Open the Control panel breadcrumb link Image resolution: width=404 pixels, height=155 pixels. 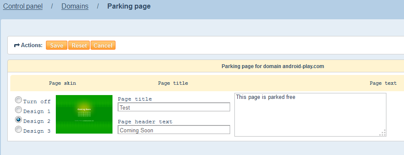click(x=23, y=6)
